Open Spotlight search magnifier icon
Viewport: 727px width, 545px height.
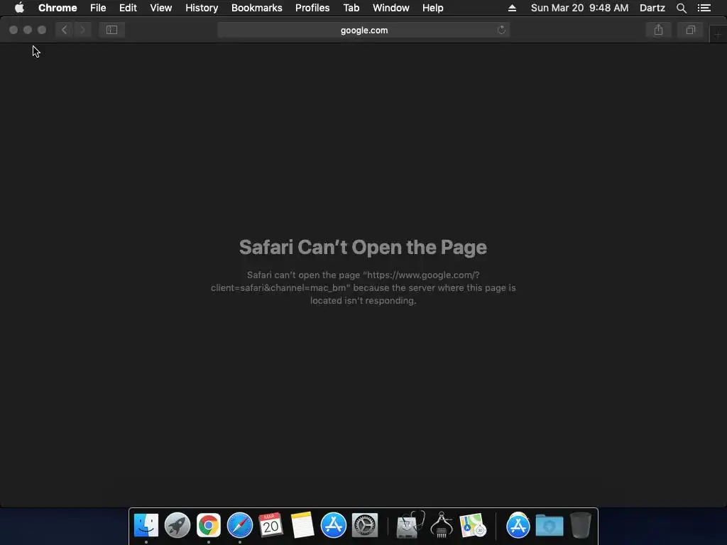[681, 8]
